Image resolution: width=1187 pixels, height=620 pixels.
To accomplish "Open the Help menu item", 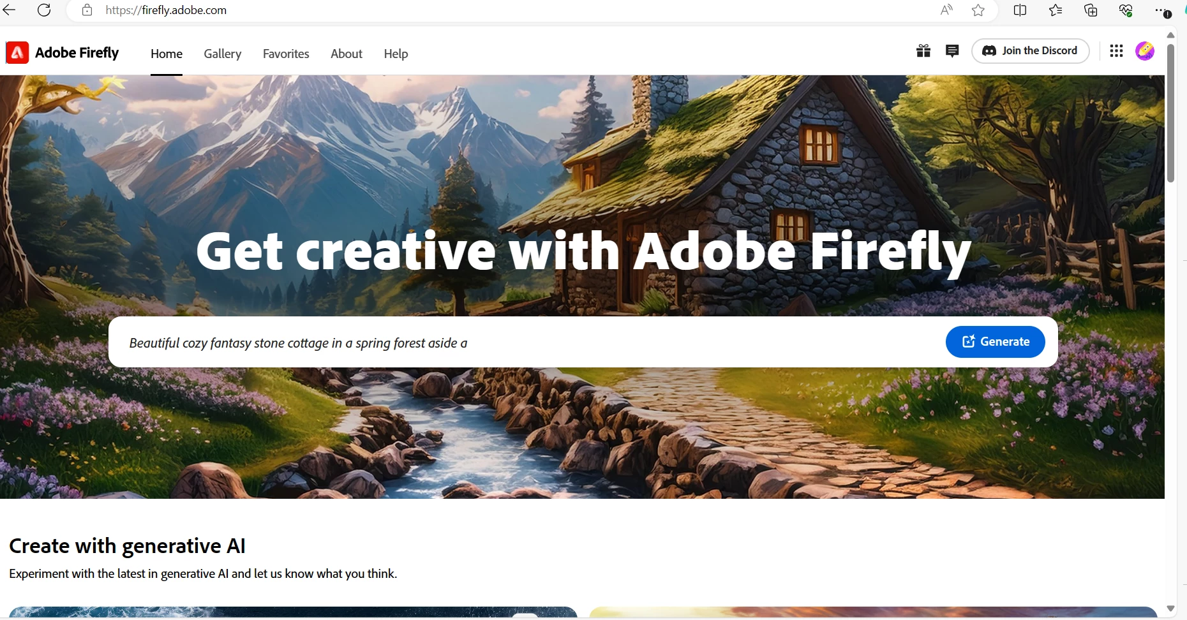I will [396, 54].
